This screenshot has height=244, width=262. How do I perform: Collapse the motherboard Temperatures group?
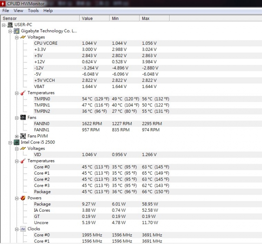(17, 93)
